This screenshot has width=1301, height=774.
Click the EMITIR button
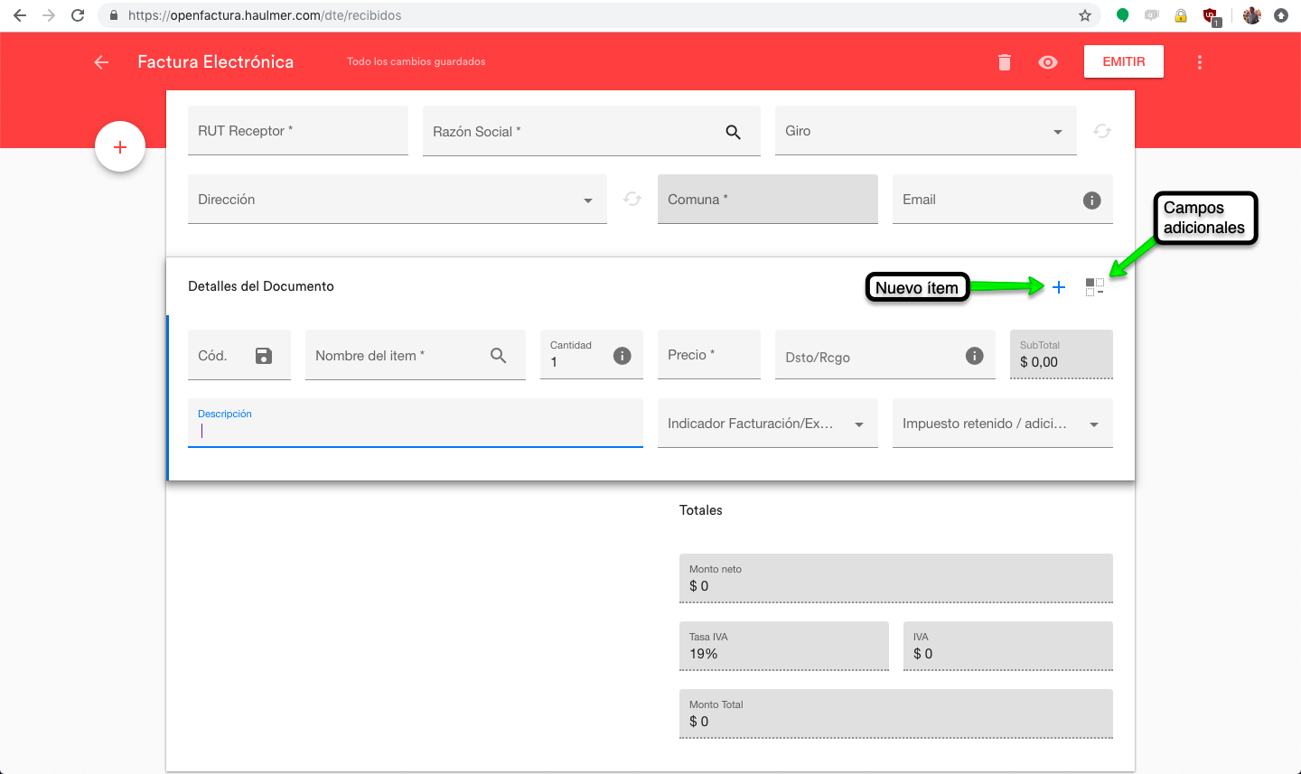1123,61
